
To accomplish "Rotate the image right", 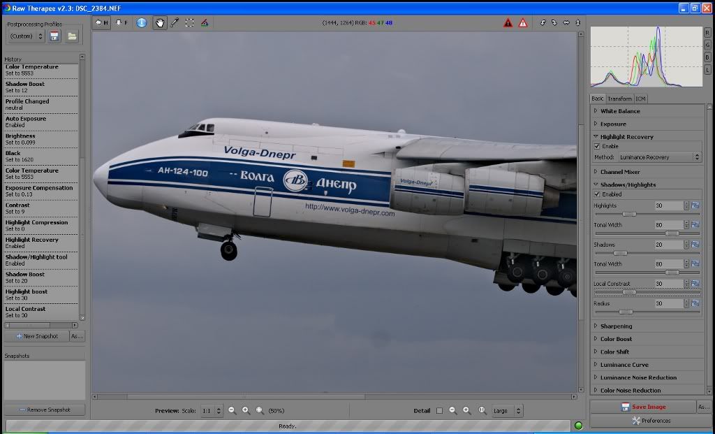I will pos(554,22).
